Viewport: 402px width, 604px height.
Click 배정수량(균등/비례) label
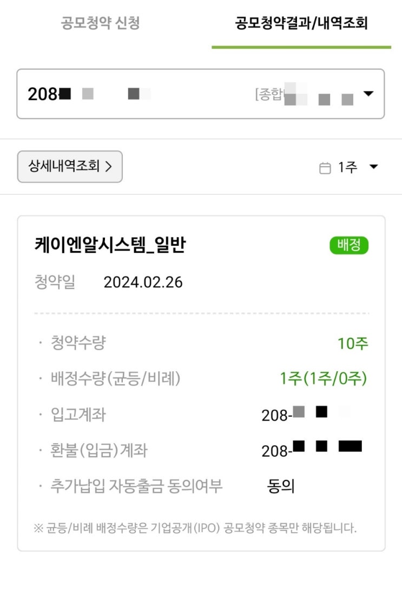point(116,379)
